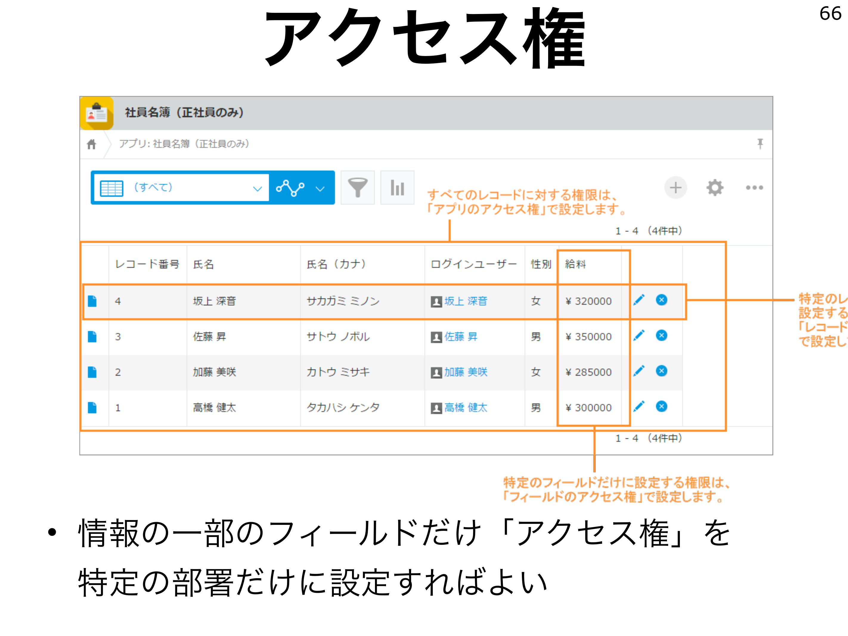This screenshot has width=848, height=636.
Task: Click the home icon in breadcrumb
Action: click(x=91, y=144)
